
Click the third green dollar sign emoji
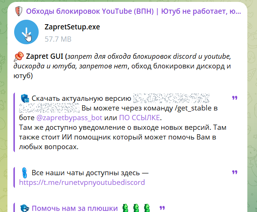tap(147, 208)
